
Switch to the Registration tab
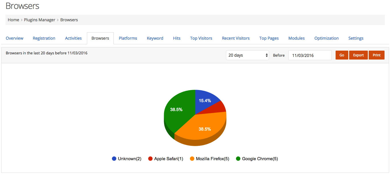point(44,38)
